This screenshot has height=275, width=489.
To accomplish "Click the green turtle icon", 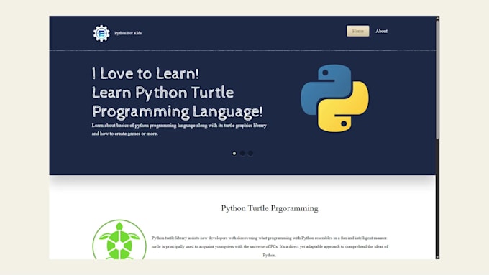I will pyautogui.click(x=119, y=239).
